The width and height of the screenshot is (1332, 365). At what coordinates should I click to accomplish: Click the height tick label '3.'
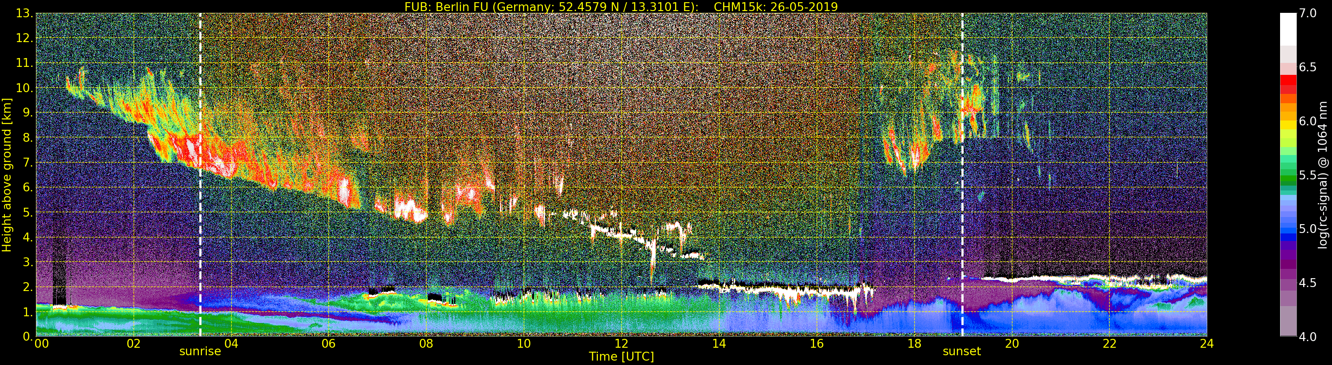point(28,262)
